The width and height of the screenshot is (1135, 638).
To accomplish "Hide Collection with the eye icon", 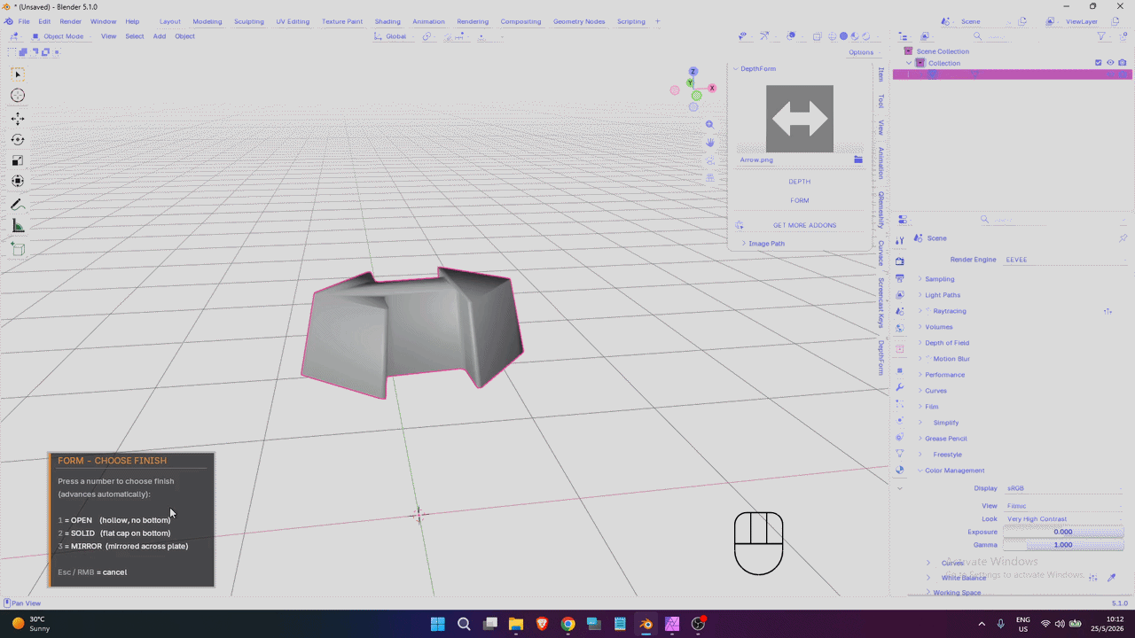I will coord(1110,63).
